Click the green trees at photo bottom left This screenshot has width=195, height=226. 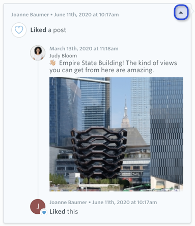[x=58, y=179]
